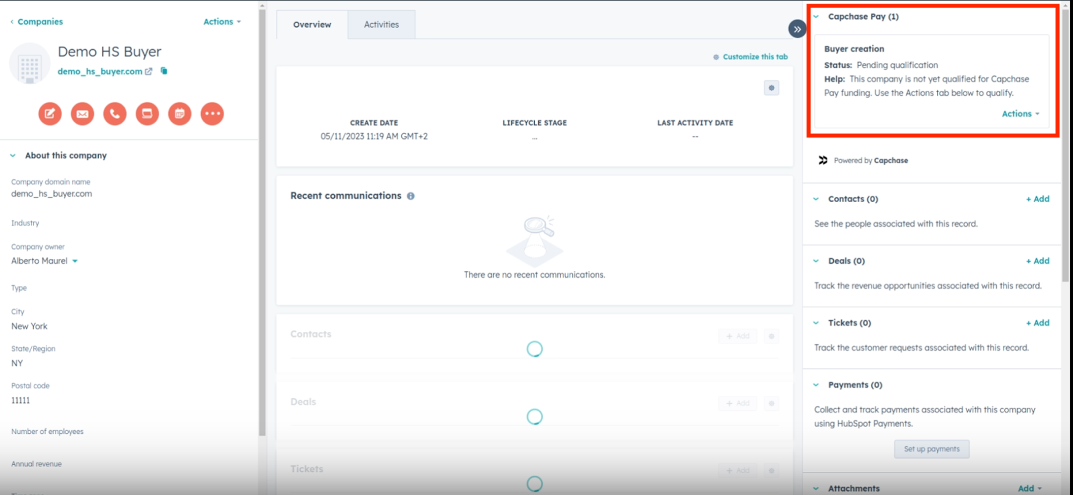Collapse the Deals (0) sidebar section

[816, 261]
